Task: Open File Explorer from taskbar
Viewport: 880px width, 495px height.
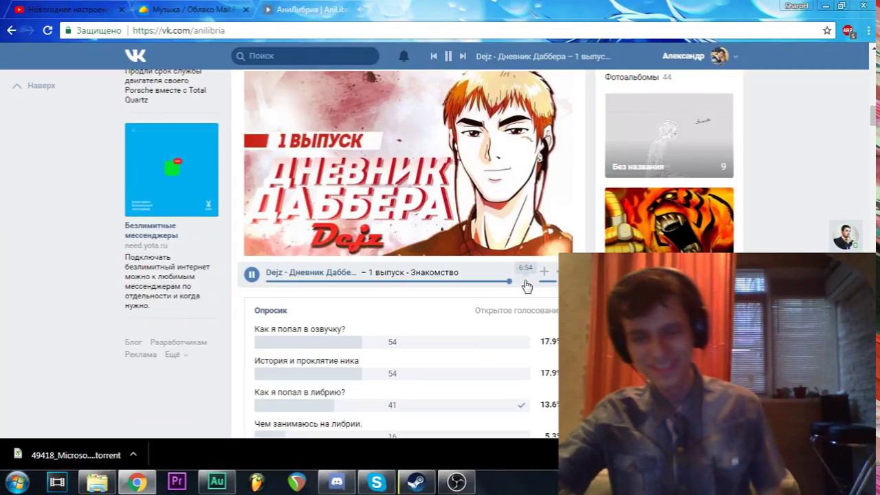Action: pos(97,483)
